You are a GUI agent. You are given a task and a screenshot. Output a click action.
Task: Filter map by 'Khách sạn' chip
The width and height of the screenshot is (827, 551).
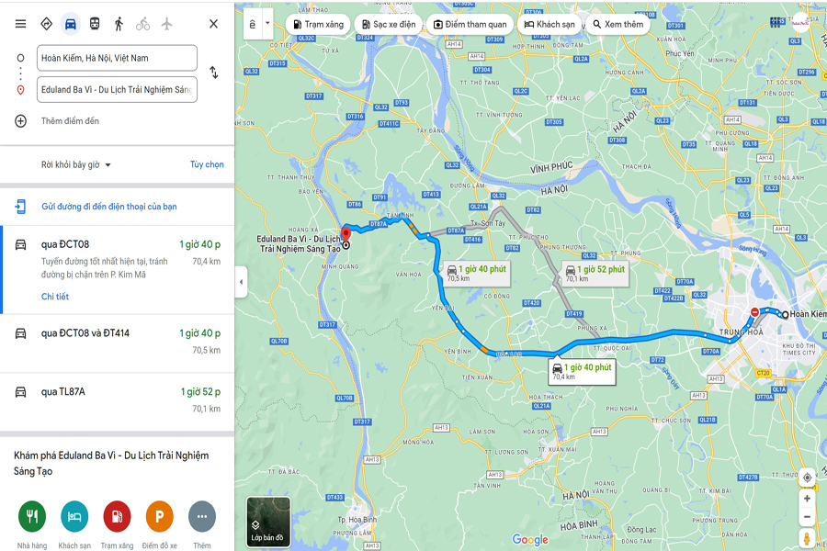(x=549, y=24)
